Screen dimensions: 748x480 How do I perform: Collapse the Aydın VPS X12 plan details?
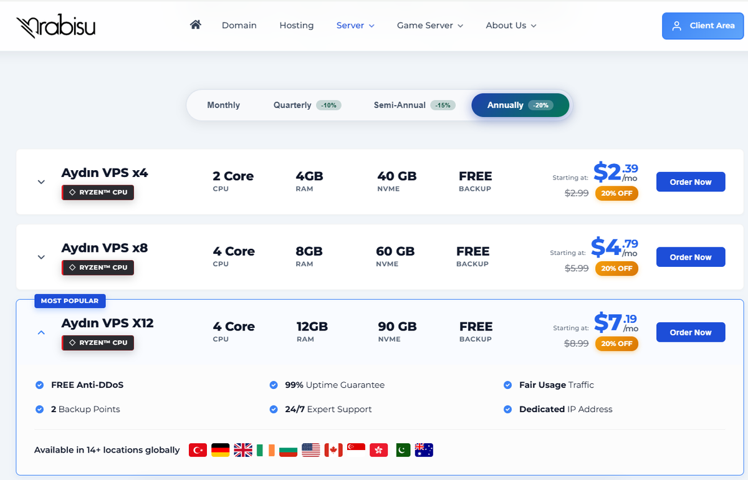click(x=41, y=332)
